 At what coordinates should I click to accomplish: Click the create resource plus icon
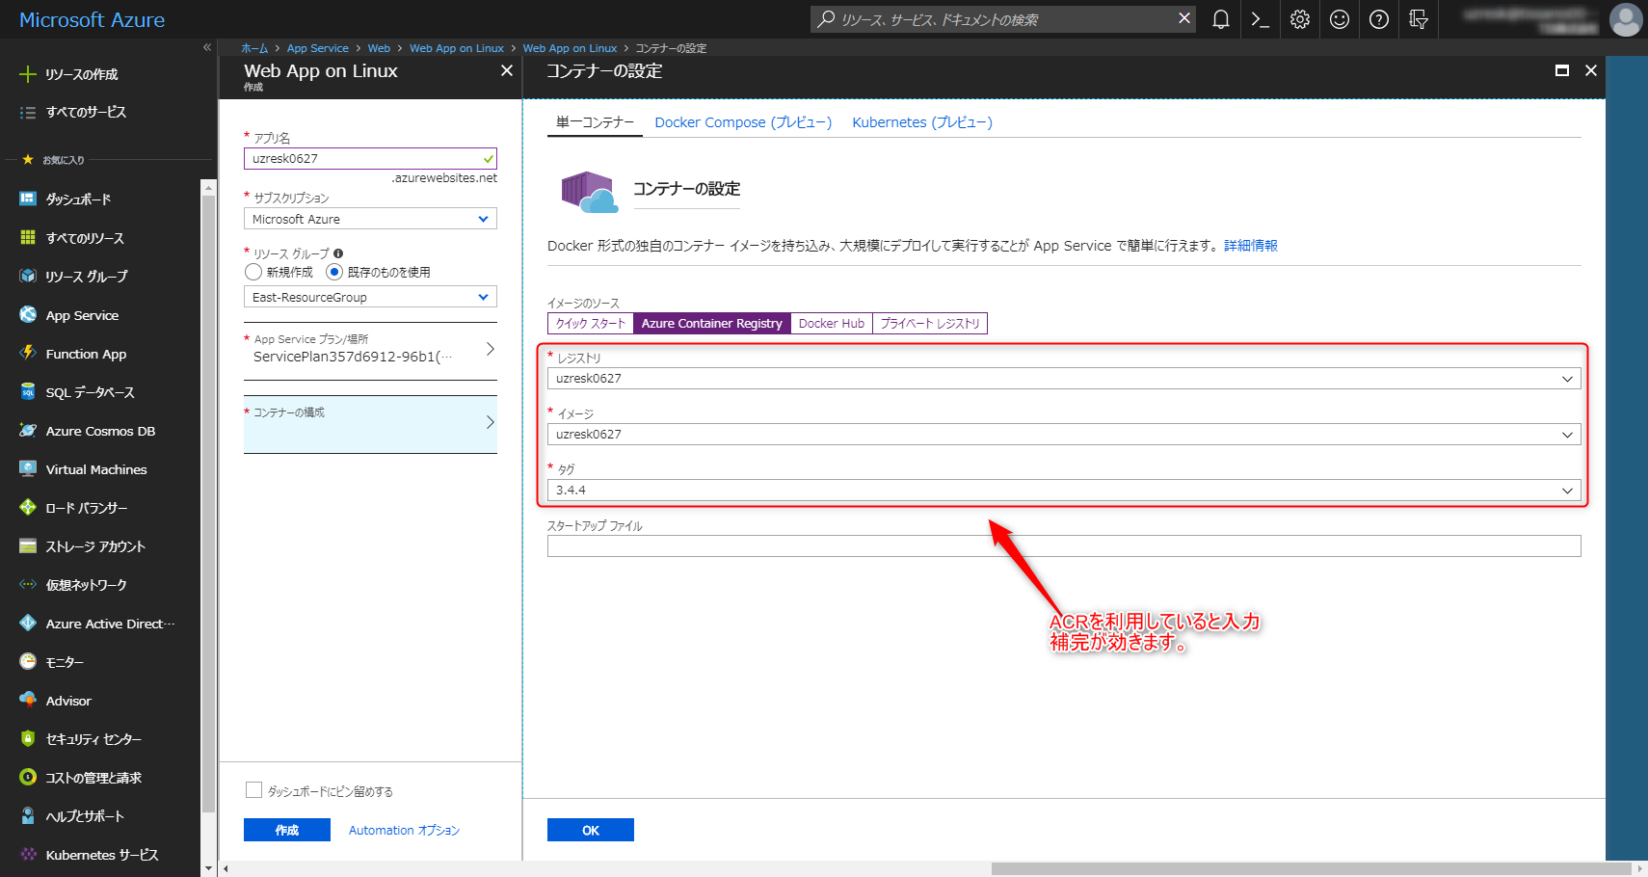click(28, 74)
